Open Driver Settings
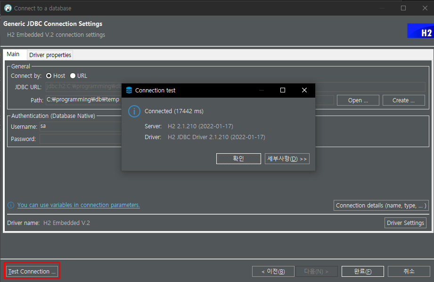 (406, 223)
